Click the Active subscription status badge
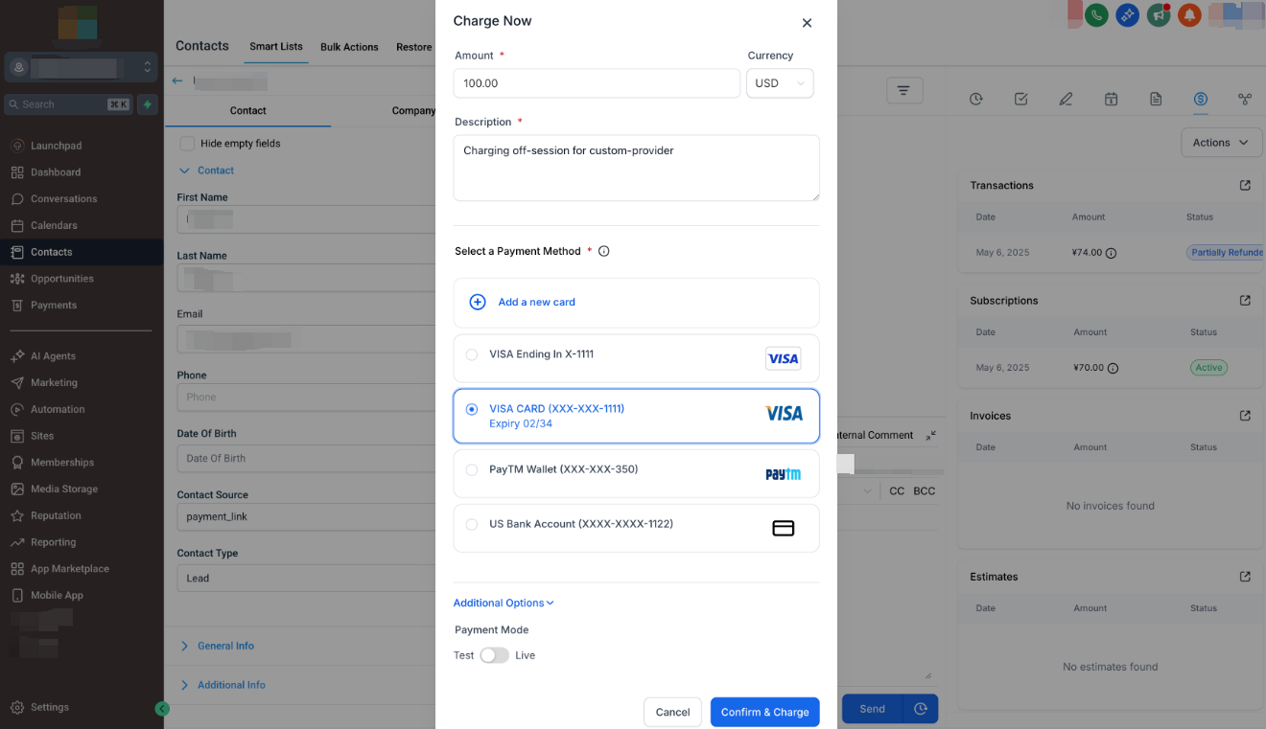1266x729 pixels. [1209, 368]
